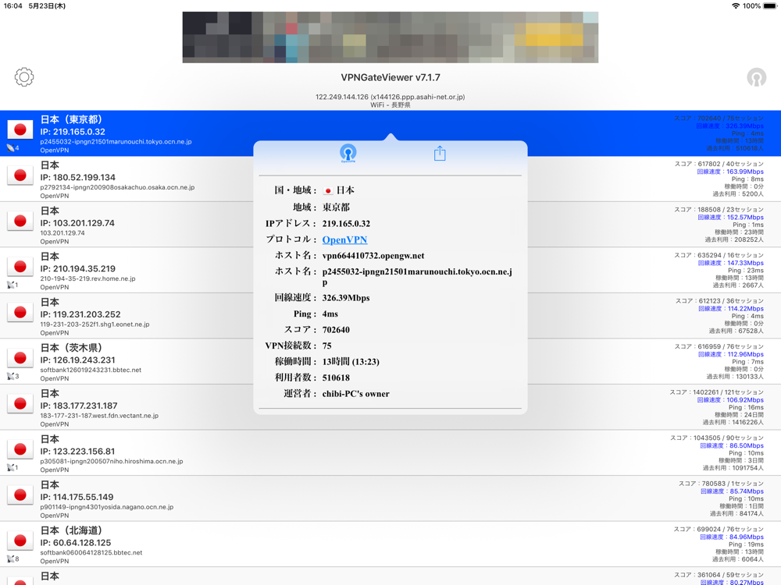Tap the Japan flag of 183.177.231.187
Viewport: 781px width, 585px height.
coord(20,404)
